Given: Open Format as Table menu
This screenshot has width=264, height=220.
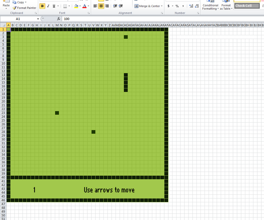Looking at the screenshot, I should (x=226, y=5).
